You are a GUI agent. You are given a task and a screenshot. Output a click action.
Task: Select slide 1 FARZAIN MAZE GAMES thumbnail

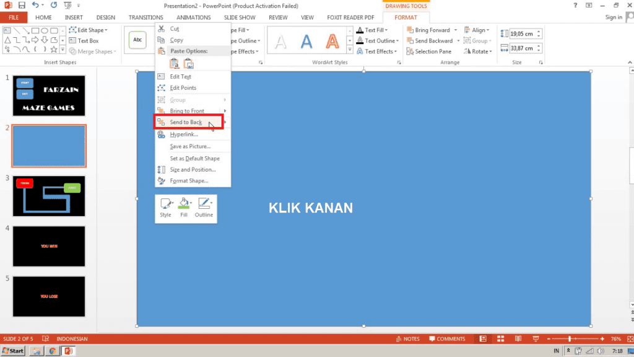49,95
